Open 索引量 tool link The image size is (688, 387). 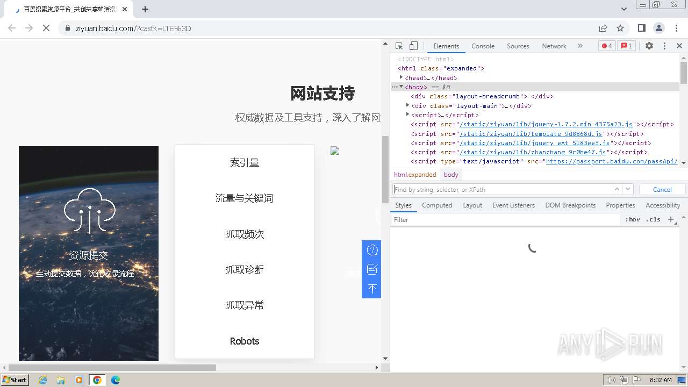tap(245, 163)
